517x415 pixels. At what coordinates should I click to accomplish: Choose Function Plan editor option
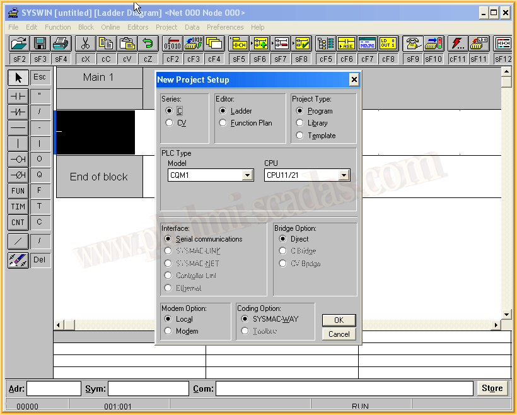coord(223,123)
